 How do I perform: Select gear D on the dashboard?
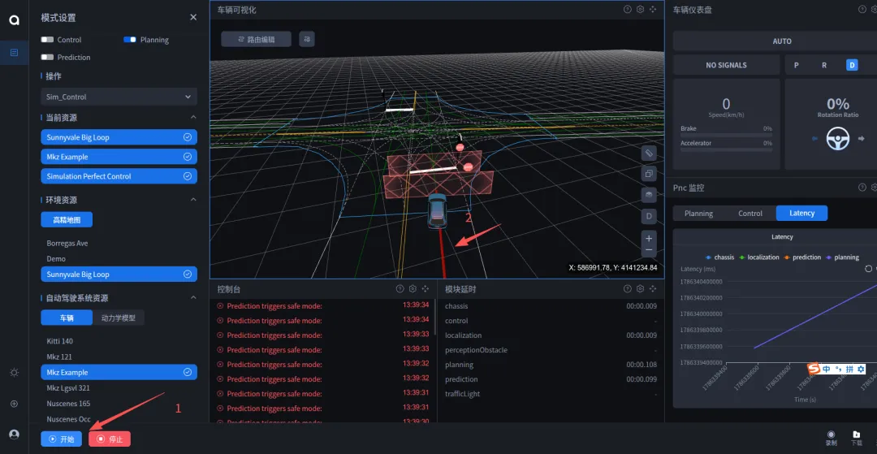[852, 65]
